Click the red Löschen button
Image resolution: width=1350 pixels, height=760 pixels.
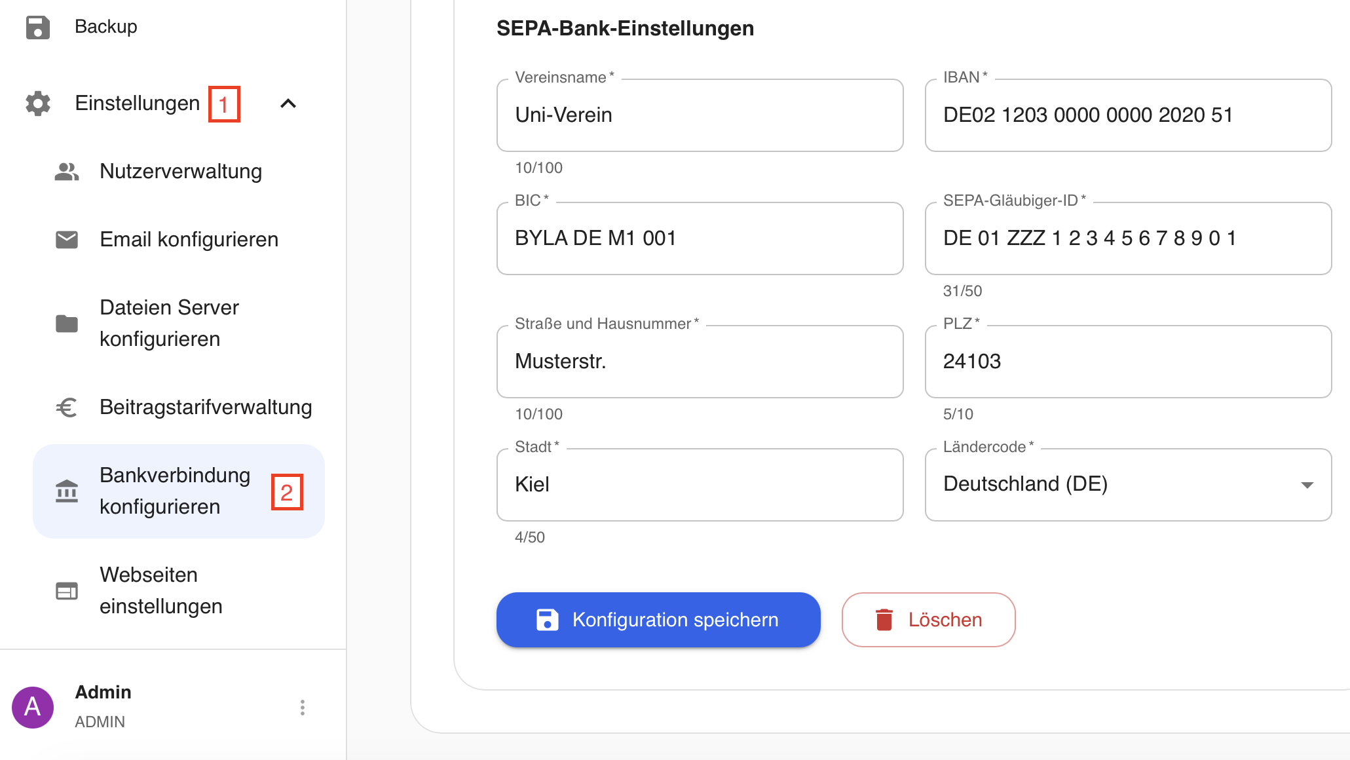click(928, 620)
